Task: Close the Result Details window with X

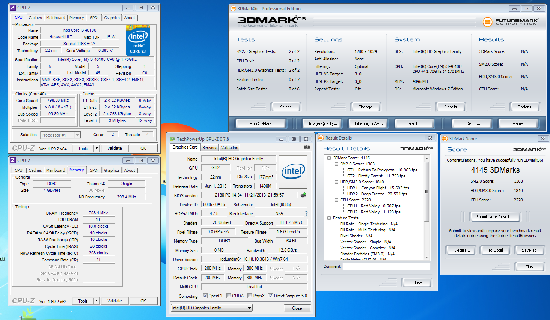Action: tap(430, 138)
